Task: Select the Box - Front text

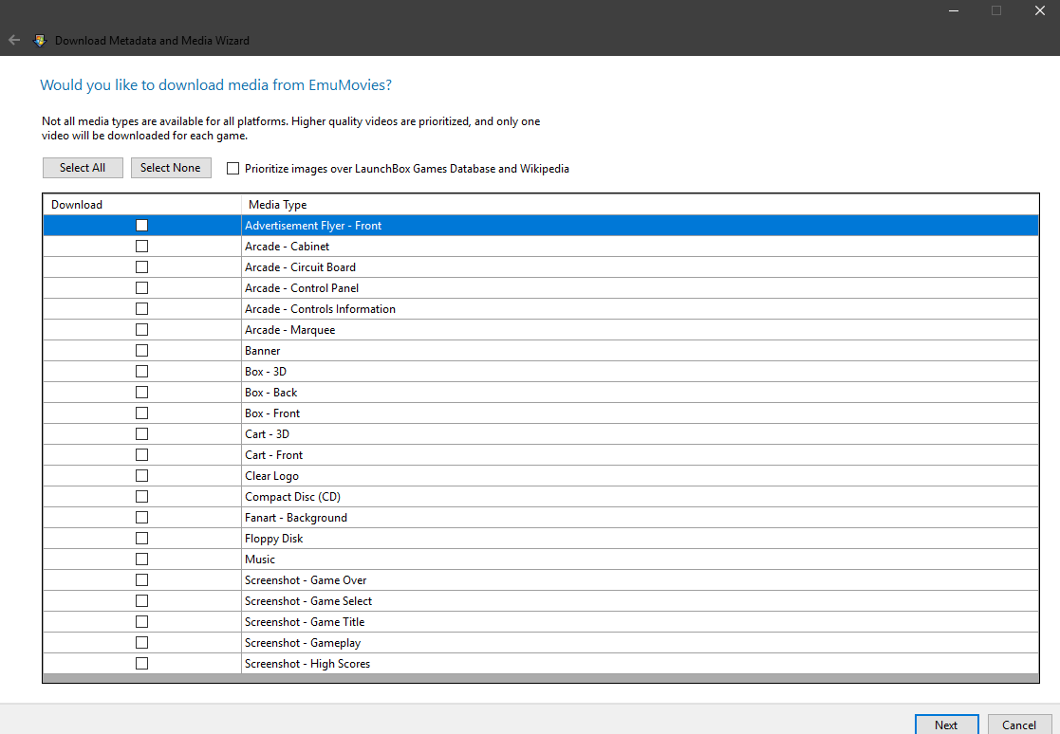Action: click(x=272, y=413)
